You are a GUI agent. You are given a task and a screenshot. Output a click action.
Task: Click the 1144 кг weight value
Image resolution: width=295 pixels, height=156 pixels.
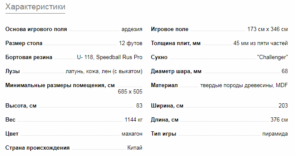[133, 119]
